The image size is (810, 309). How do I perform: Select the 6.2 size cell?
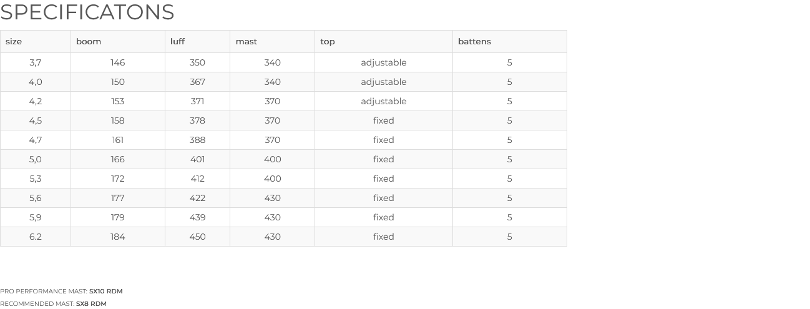36,237
